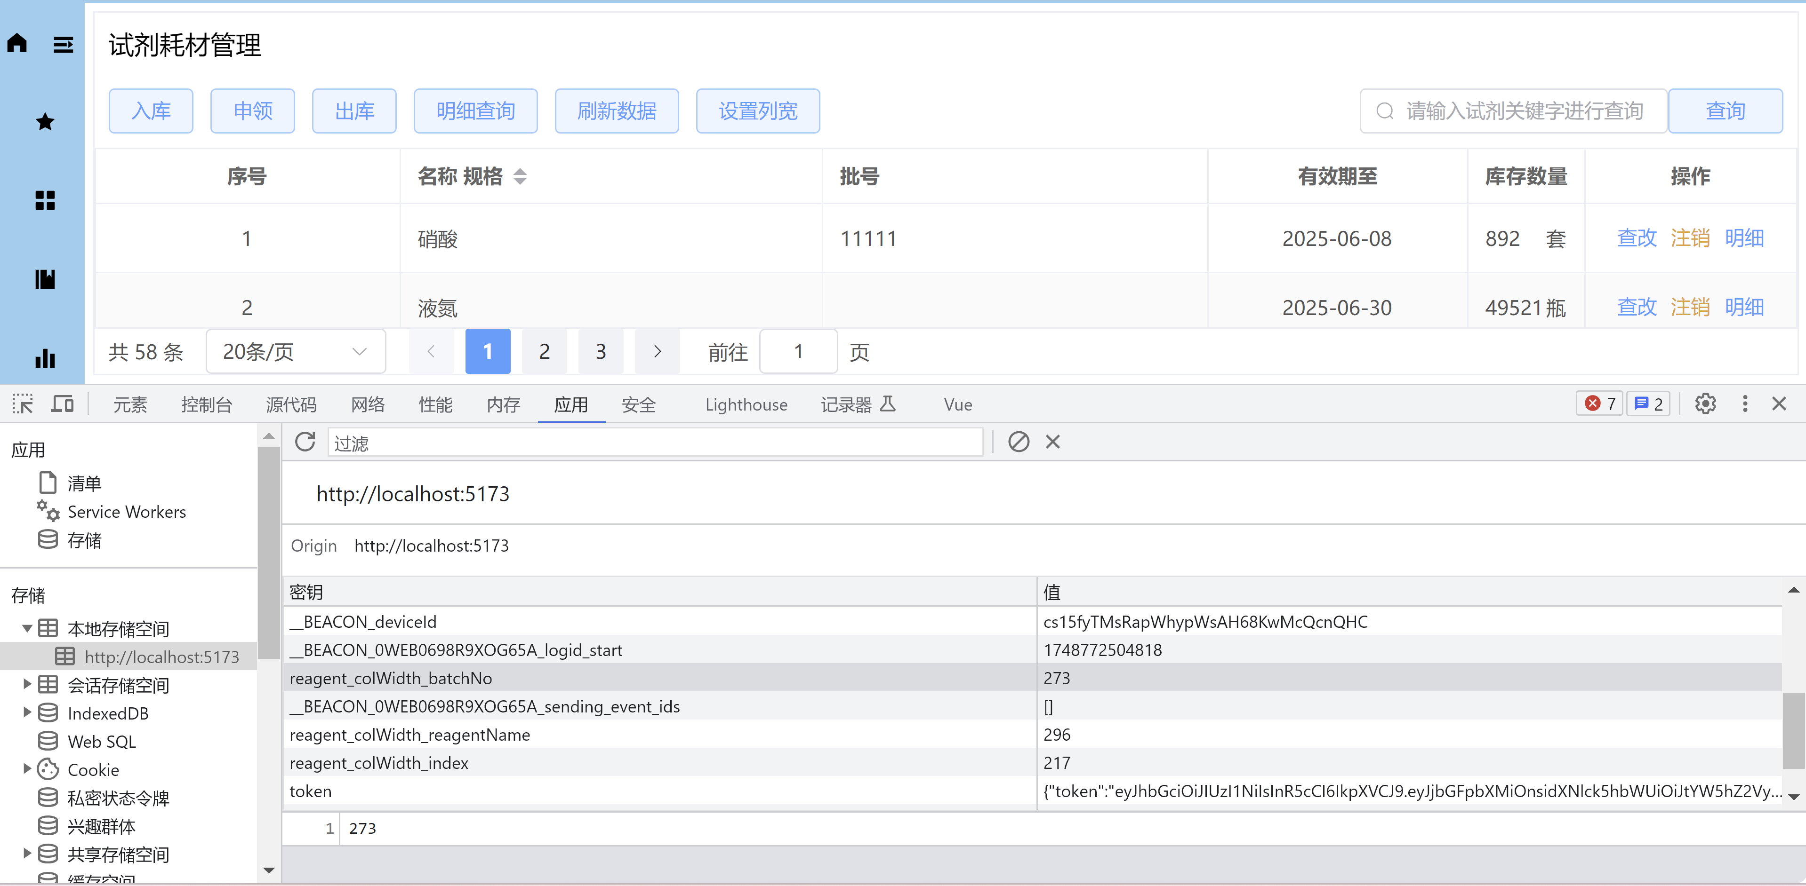Click the DevTools inspect element icon

click(23, 404)
